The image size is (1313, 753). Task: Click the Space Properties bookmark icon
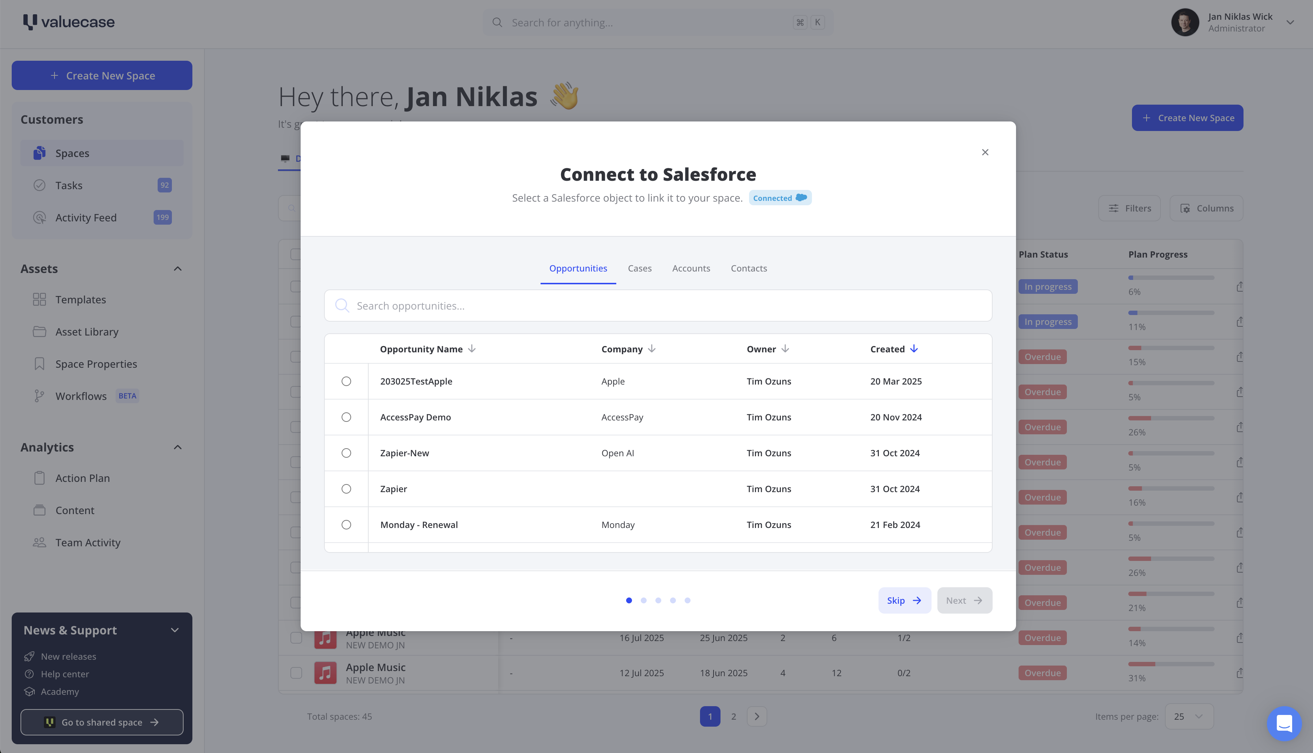click(x=39, y=364)
